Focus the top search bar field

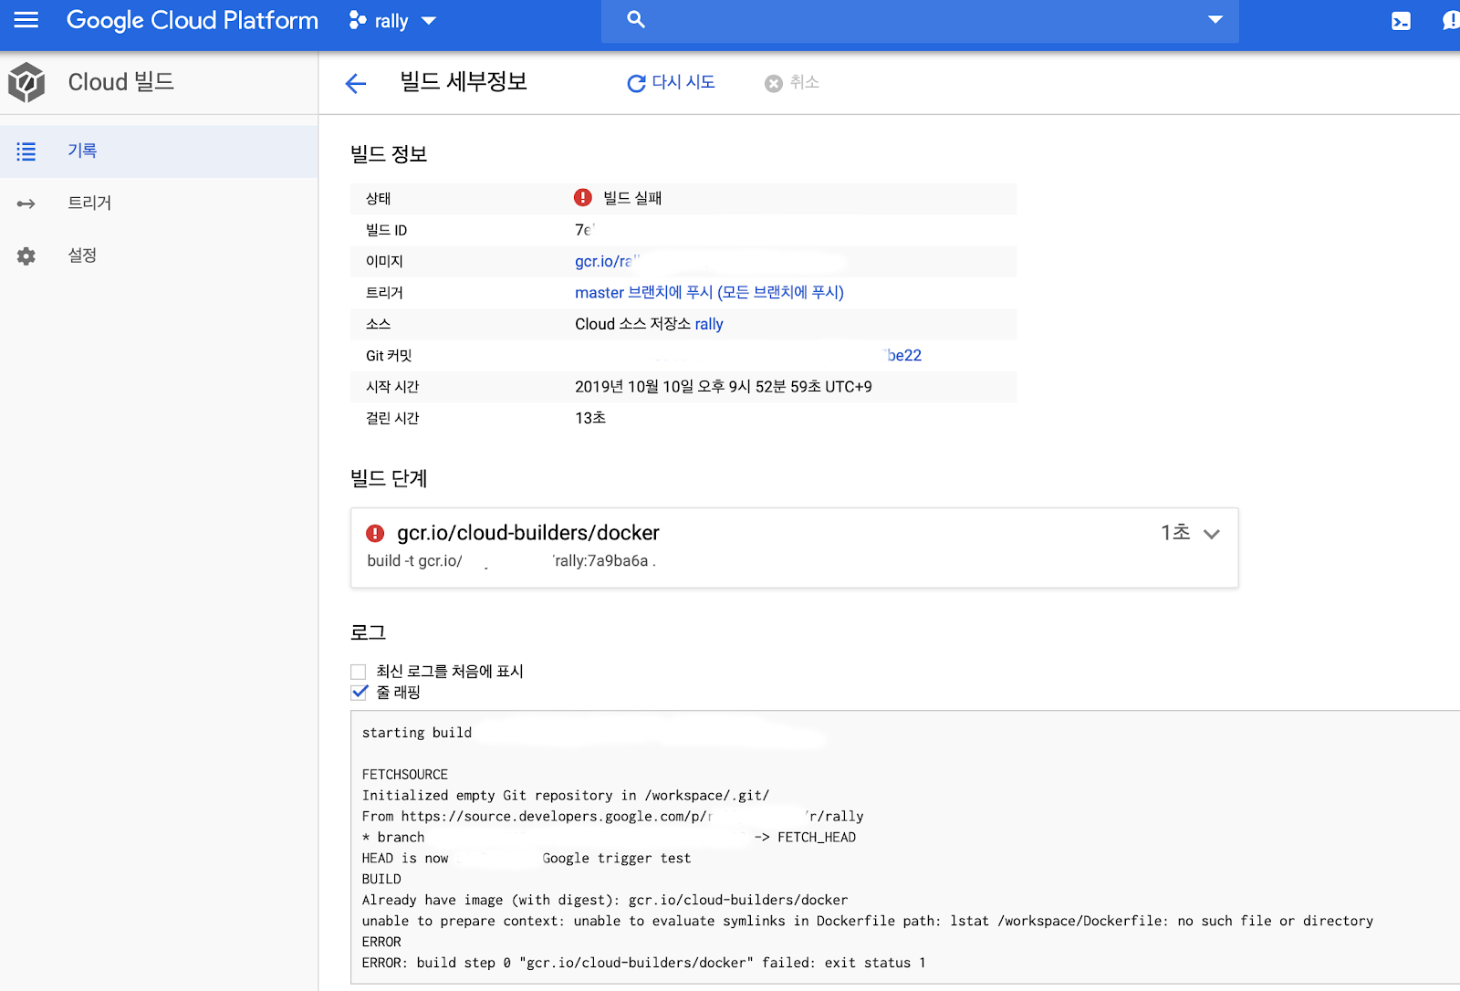[920, 20]
